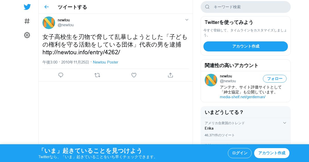Share the tweet via share icon
The height and width of the screenshot is (162, 309).
tap(170, 75)
